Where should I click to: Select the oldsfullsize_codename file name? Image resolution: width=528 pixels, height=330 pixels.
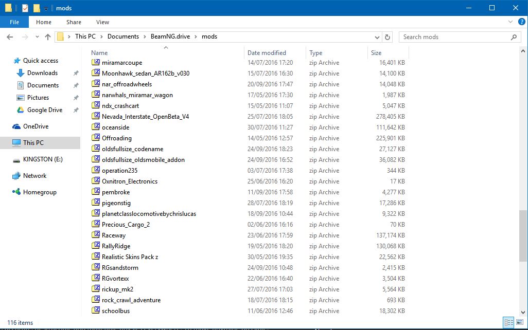132,149
